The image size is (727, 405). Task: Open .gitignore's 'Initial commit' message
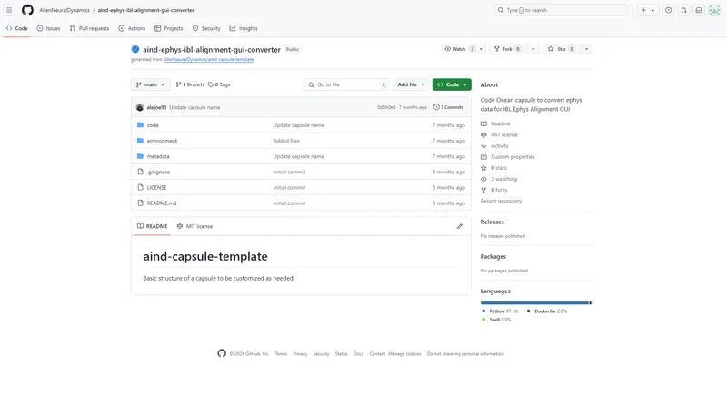[289, 172]
